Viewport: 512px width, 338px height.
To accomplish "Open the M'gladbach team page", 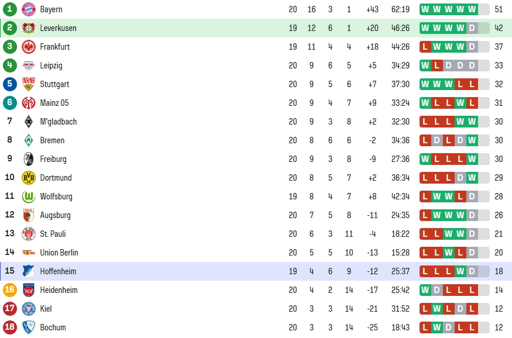I will point(59,122).
